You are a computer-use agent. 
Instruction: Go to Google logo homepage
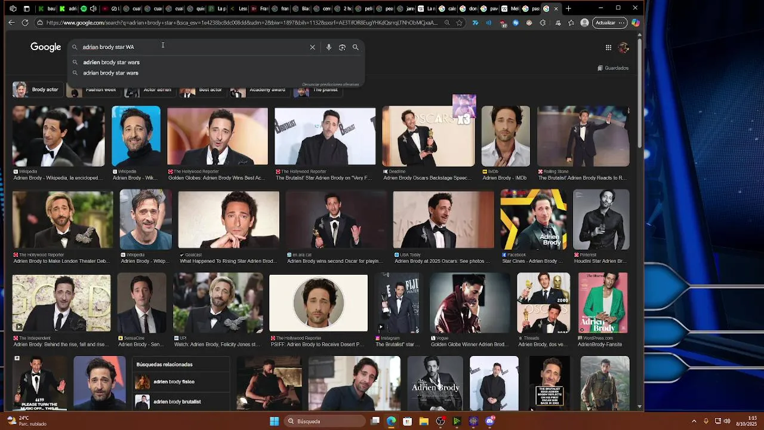pyautogui.click(x=46, y=47)
